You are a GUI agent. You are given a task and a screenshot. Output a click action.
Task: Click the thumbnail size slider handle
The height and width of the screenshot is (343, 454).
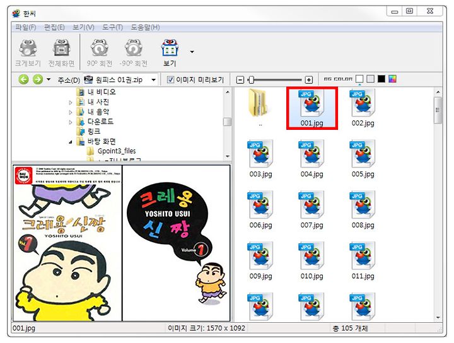[x=252, y=79]
